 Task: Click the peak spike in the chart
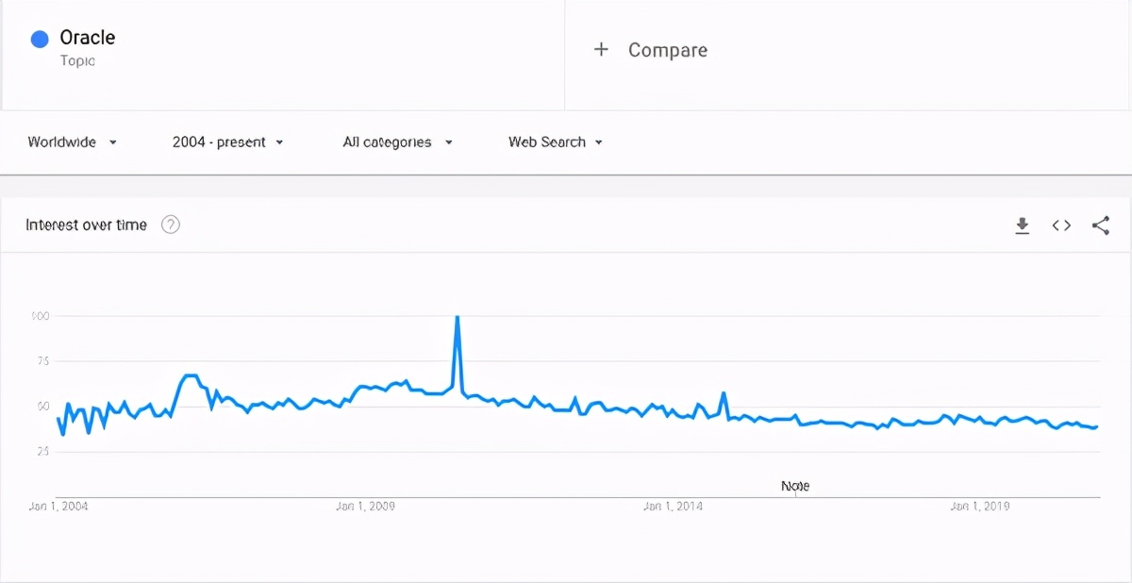[x=458, y=318]
